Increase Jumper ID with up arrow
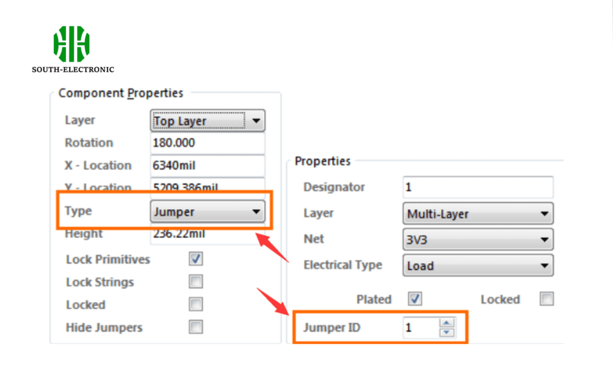613x389 pixels. [x=447, y=323]
